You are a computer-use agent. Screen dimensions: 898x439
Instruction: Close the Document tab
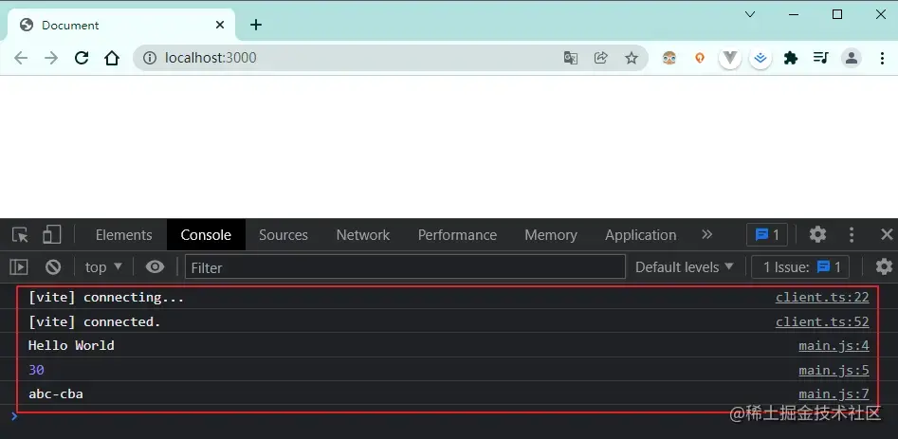point(220,25)
